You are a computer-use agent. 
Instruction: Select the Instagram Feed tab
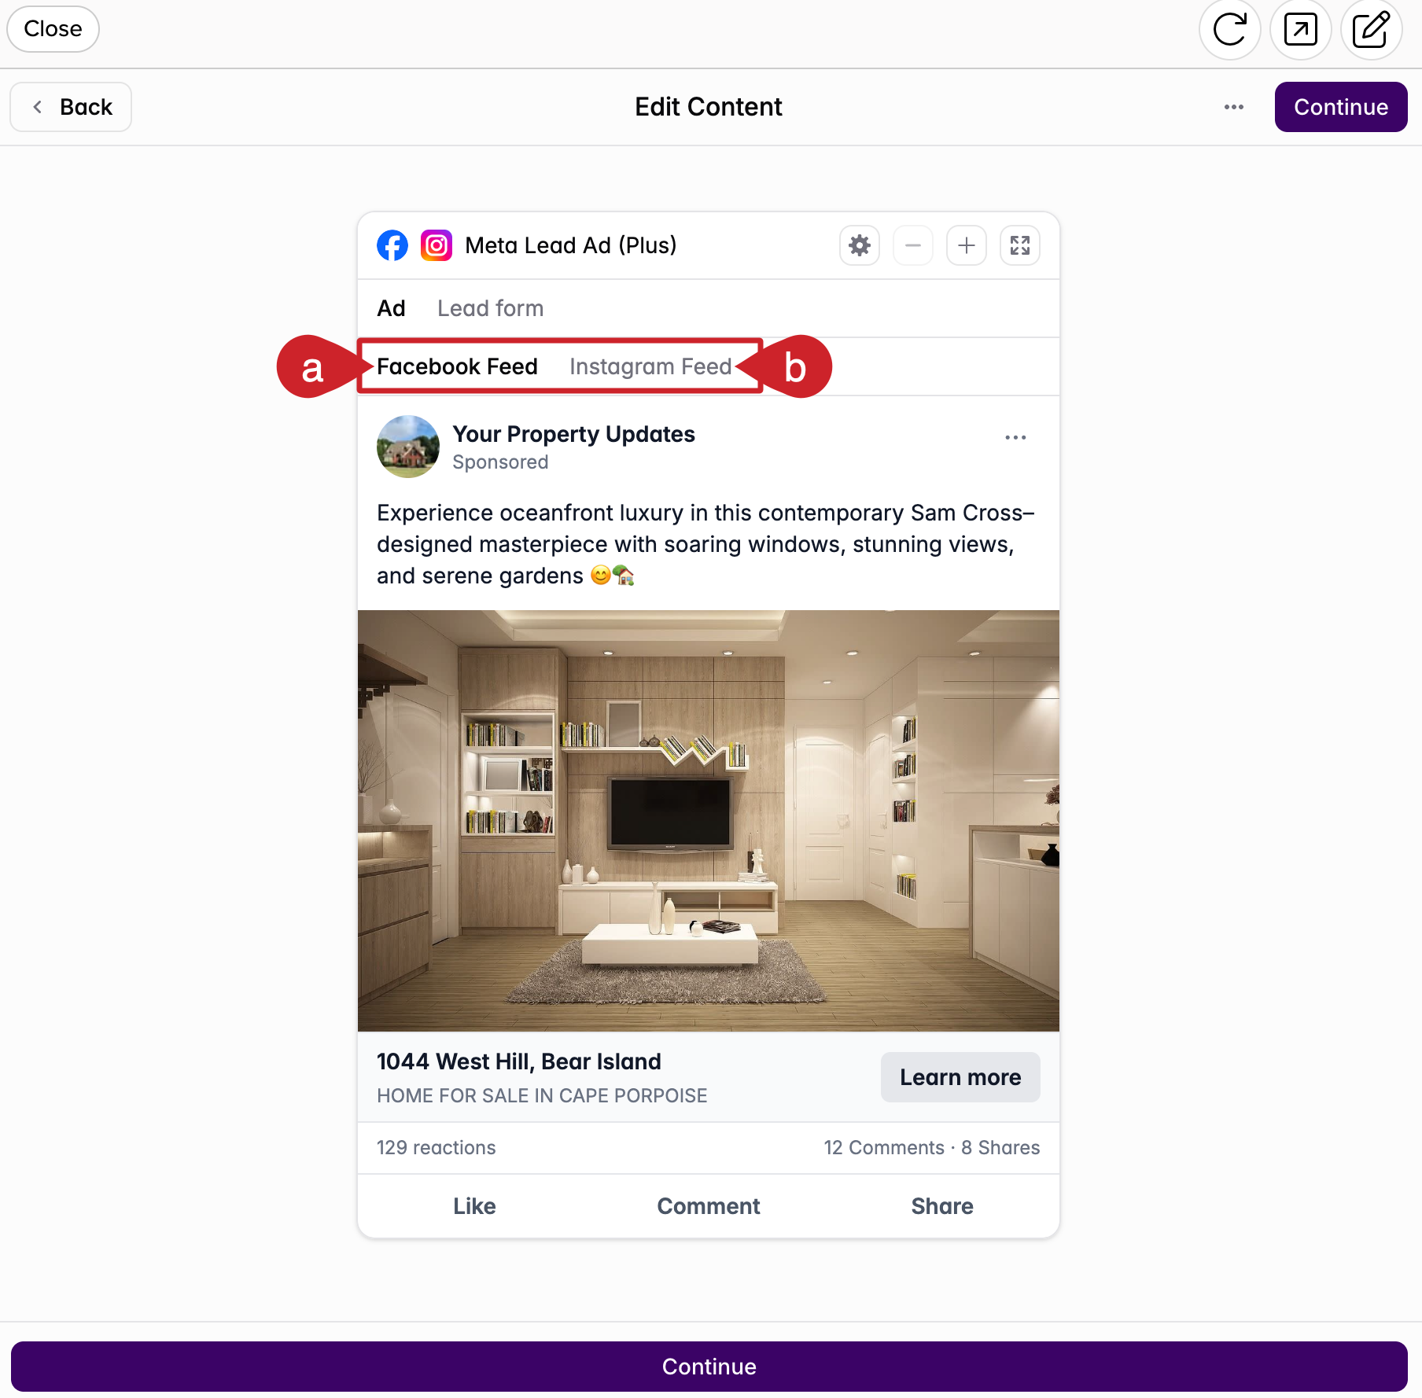click(650, 366)
